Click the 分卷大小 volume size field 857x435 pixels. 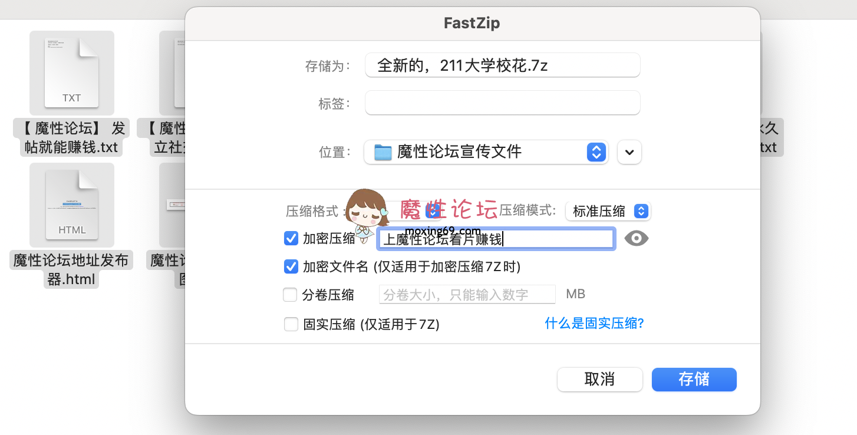pos(467,294)
